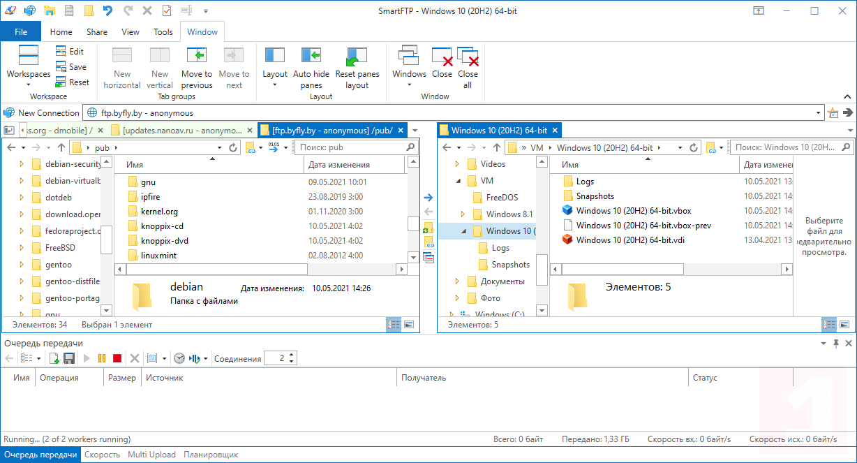
Task: Click the blue transfer-right arrow between panes
Action: pos(428,198)
